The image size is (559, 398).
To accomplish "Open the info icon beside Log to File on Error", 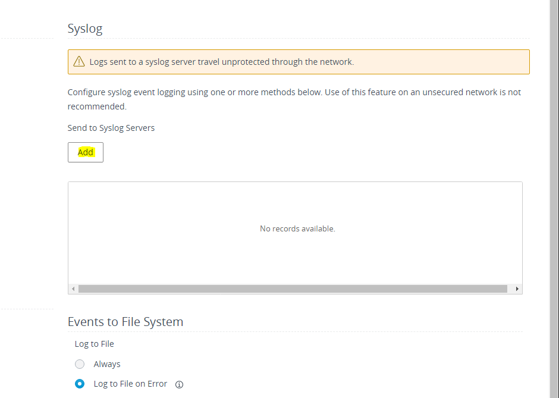I will click(180, 384).
